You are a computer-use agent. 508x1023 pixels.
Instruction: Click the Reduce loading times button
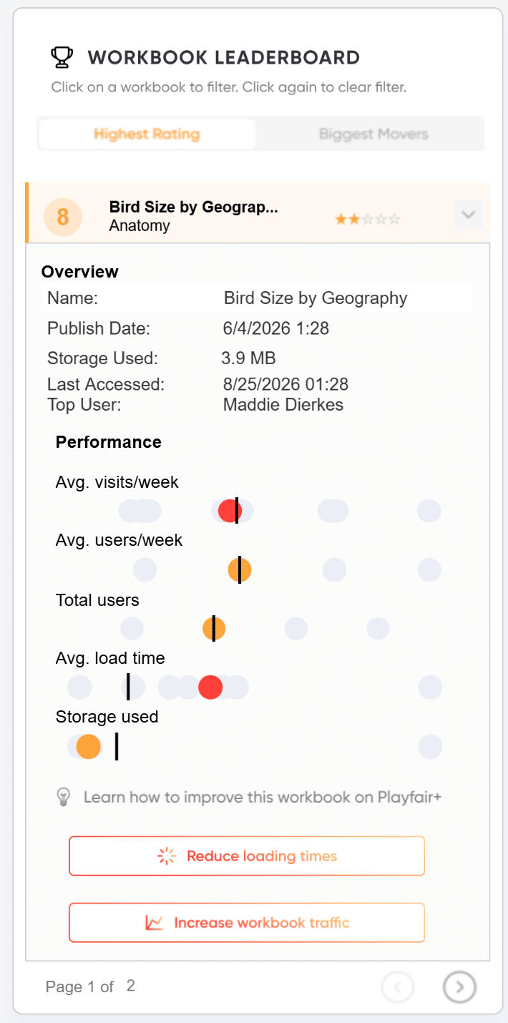(x=247, y=856)
